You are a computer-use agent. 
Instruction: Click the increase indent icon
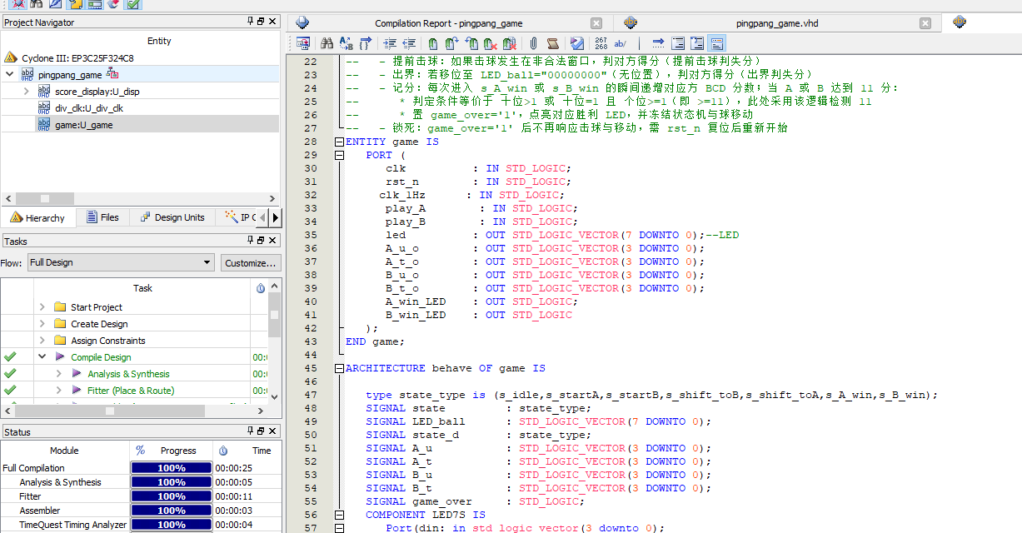coord(390,43)
